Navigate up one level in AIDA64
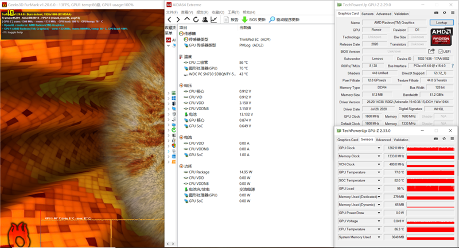The width and height of the screenshot is (459, 248). (x=187, y=20)
